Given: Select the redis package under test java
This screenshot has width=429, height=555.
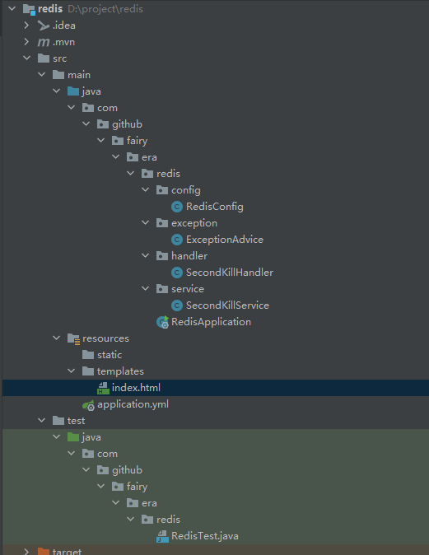Looking at the screenshot, I should (x=169, y=520).
